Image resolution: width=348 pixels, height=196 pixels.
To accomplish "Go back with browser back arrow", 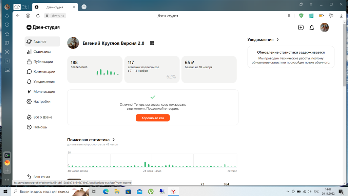I will point(18,16).
